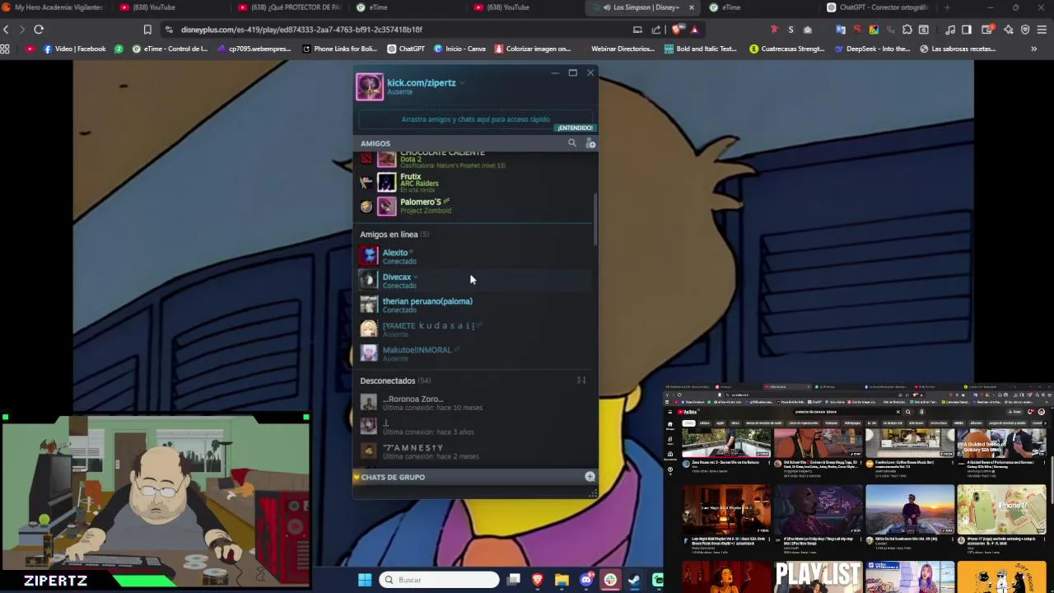The width and height of the screenshot is (1054, 593).
Task: Open the DeepSeek bookmark
Action: click(872, 49)
